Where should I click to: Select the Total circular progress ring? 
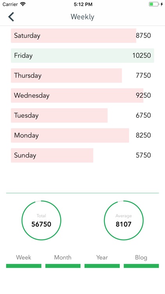41,220
